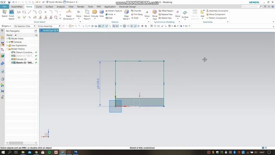275x155 pixels.
Task: Open the taskbar search icon
Action: [9, 152]
